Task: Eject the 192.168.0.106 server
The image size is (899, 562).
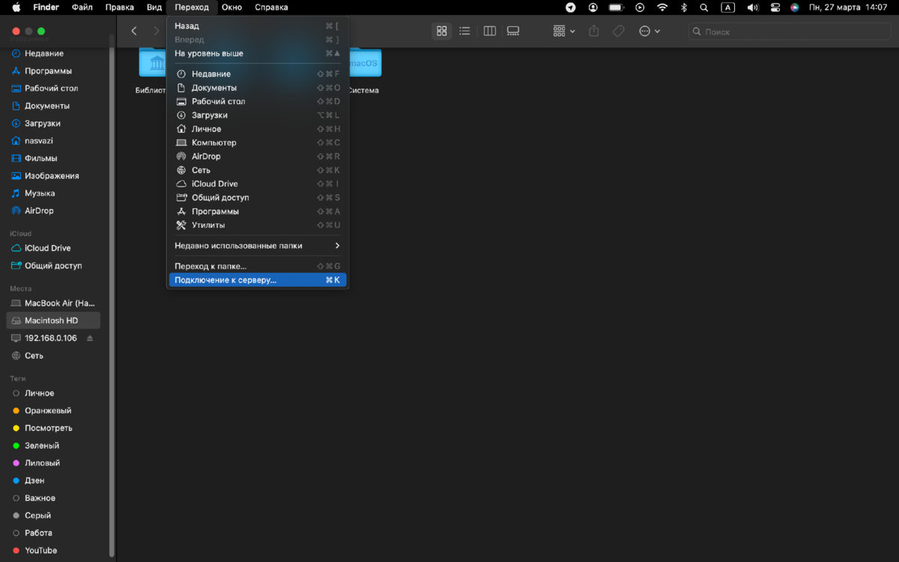Action: [x=91, y=338]
